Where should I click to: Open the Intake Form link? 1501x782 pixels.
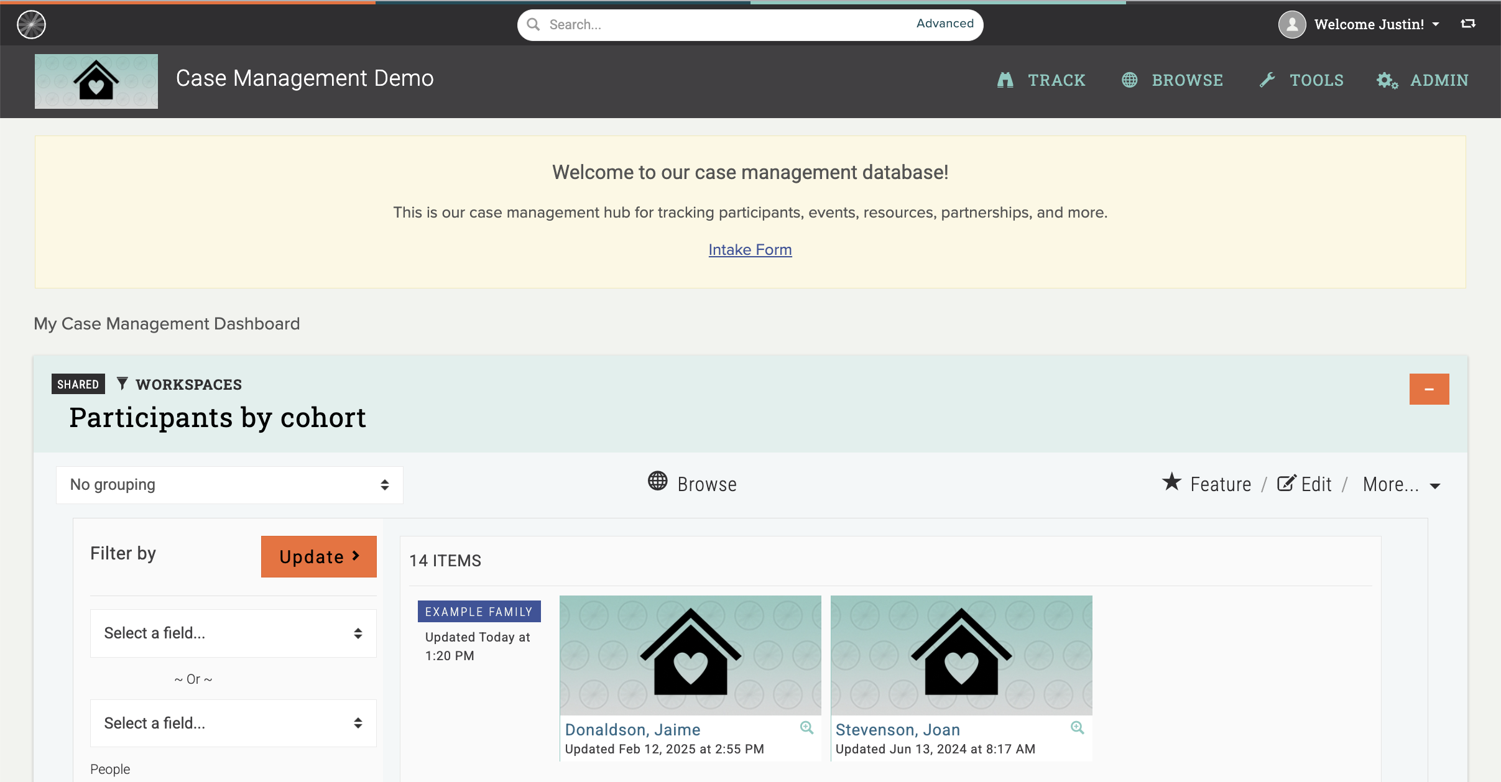(x=749, y=249)
